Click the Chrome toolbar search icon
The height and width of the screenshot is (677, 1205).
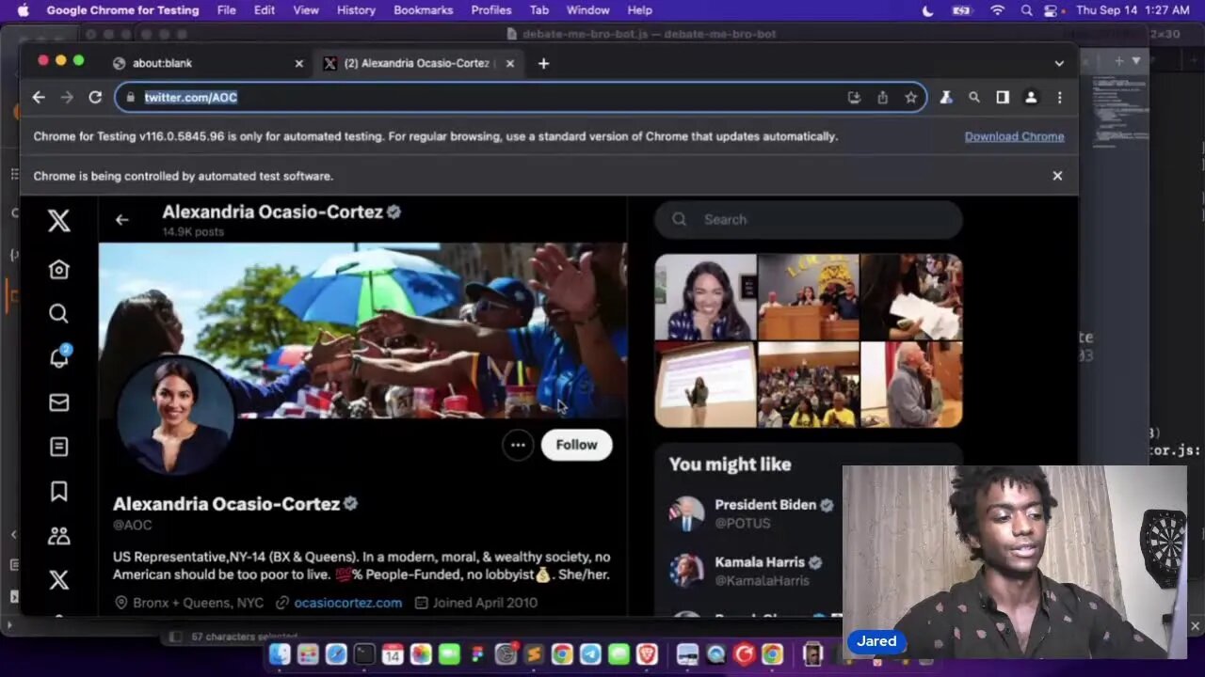click(974, 97)
